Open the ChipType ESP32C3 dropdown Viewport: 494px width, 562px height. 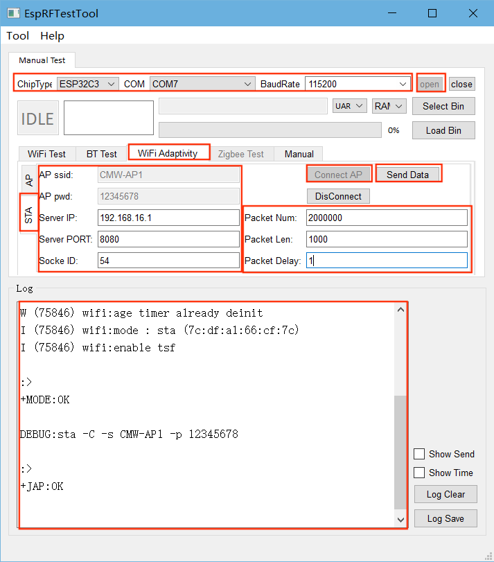(x=87, y=84)
